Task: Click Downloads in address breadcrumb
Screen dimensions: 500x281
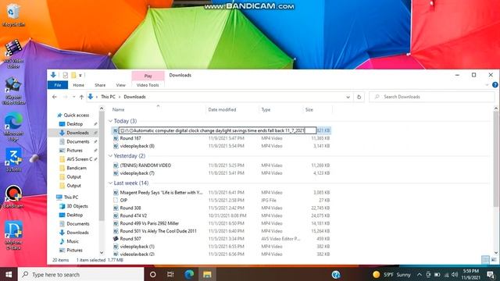Action: click(134, 97)
